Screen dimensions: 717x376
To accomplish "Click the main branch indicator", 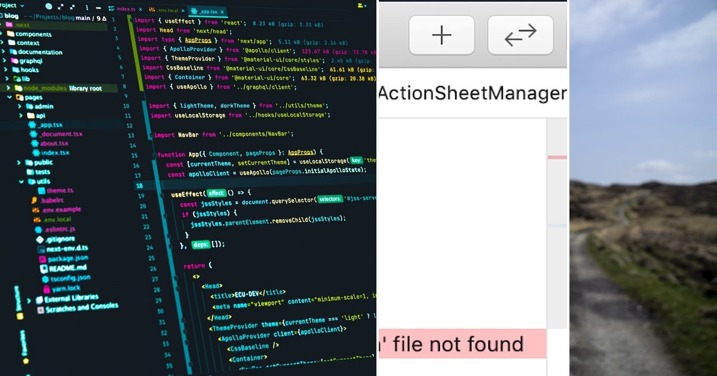I will coord(83,18).
